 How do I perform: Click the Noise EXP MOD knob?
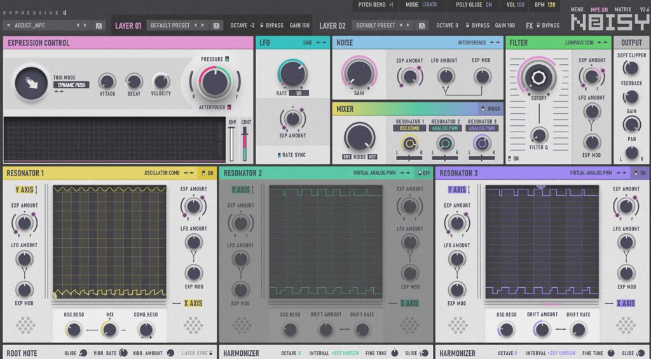482,77
